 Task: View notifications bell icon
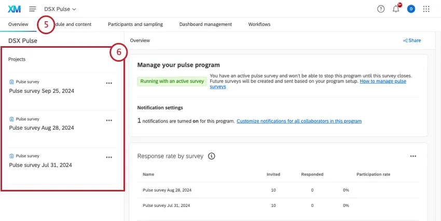(396, 9)
